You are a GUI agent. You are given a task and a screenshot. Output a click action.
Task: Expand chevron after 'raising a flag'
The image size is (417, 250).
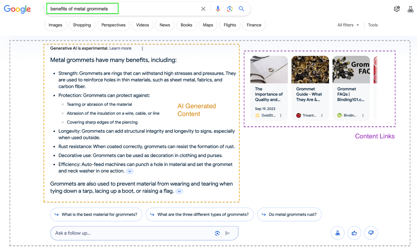[x=179, y=191]
